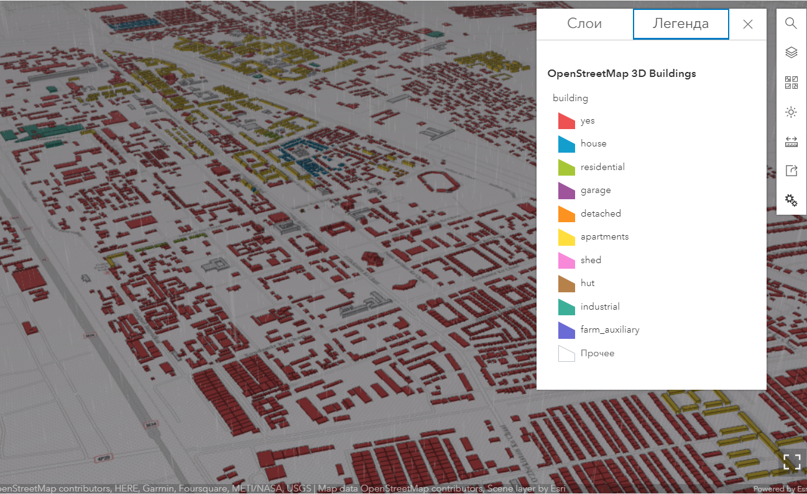Open the basemap gallery
807x494 pixels.
(791, 83)
